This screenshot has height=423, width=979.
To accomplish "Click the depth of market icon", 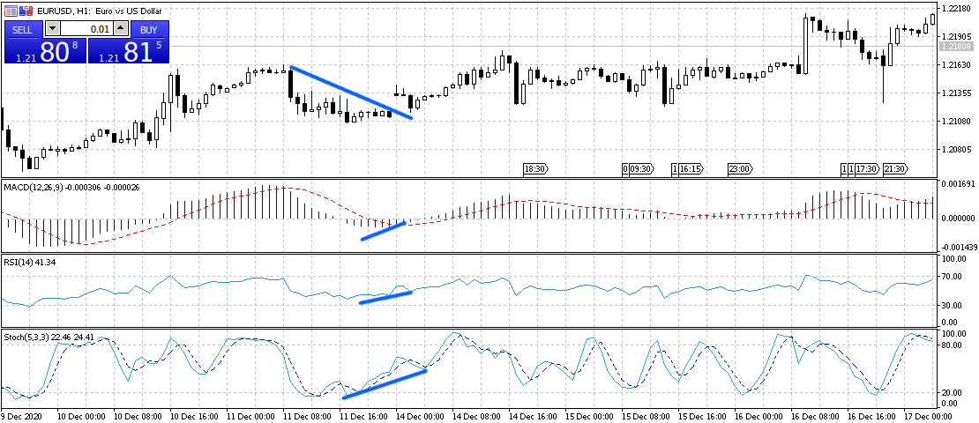I will coord(24,11).
